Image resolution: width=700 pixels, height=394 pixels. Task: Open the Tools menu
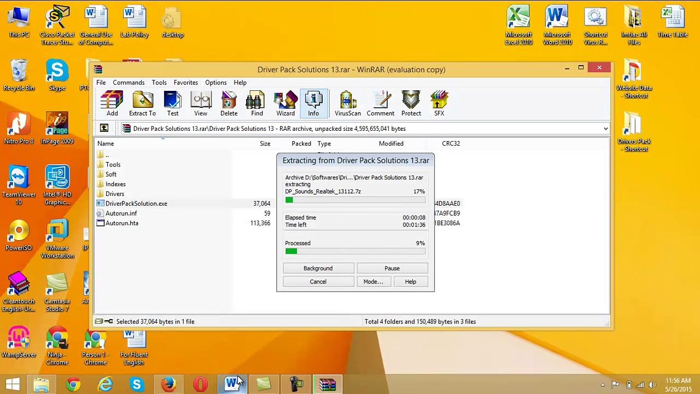[159, 83]
